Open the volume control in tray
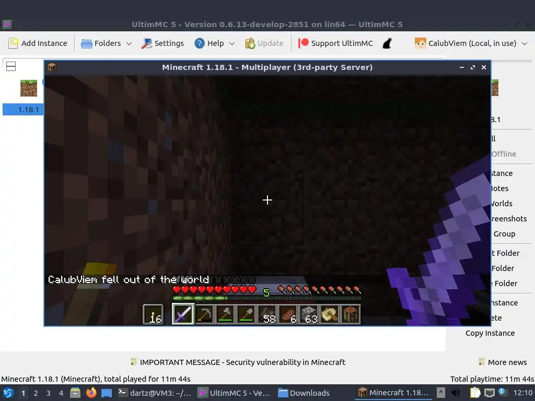 tap(456, 393)
